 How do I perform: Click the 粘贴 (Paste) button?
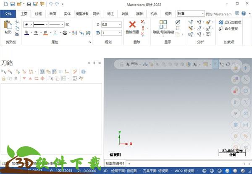pos(8,27)
